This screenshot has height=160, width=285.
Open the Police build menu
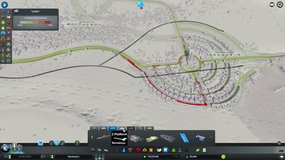pyautogui.click(x=151, y=150)
